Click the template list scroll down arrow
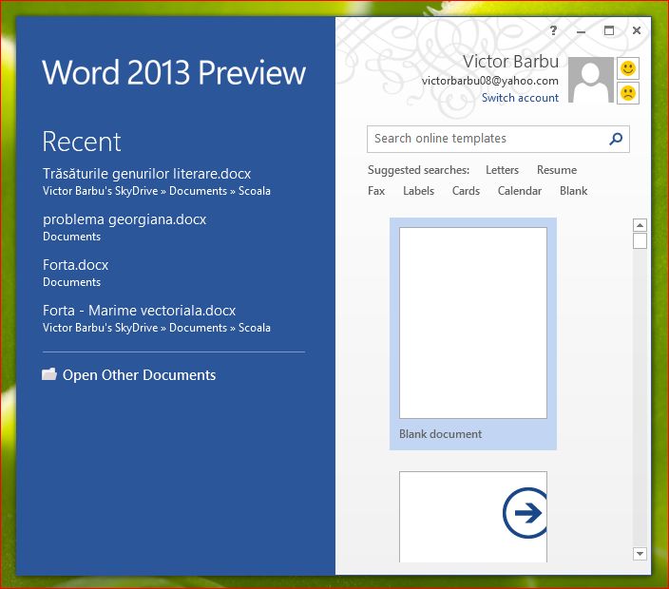Screen dimensions: 669x589 (640, 554)
